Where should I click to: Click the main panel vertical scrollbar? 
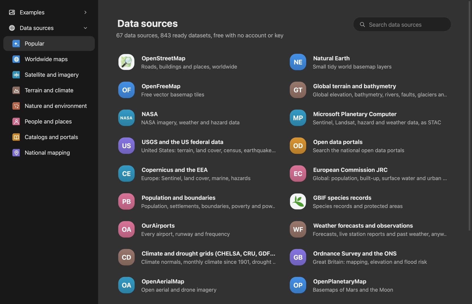click(470, 116)
